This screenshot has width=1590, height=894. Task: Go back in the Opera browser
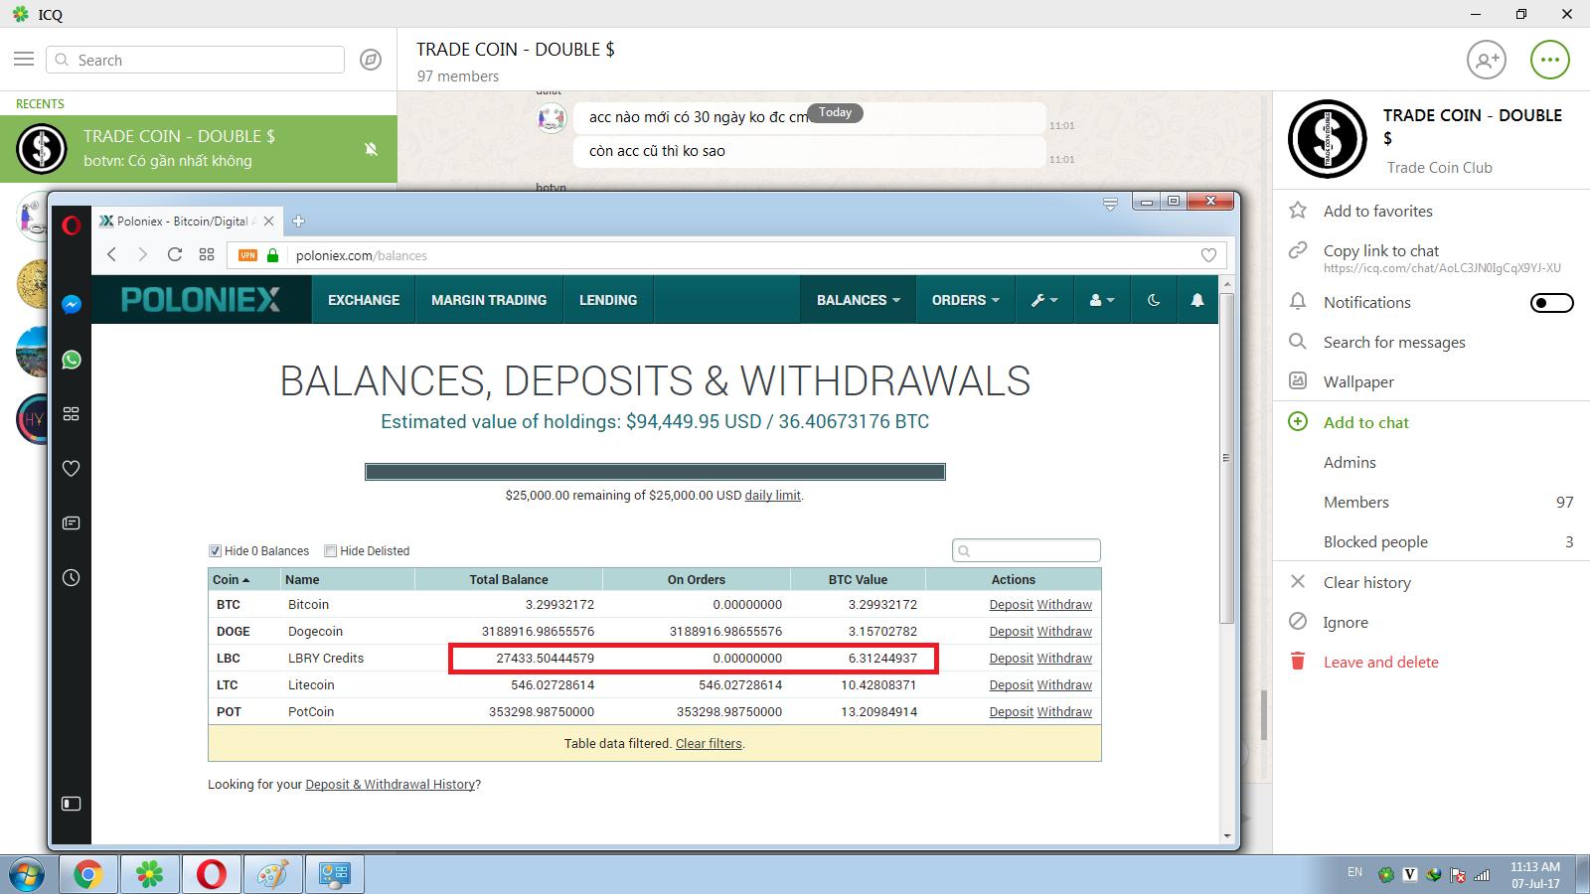(112, 255)
